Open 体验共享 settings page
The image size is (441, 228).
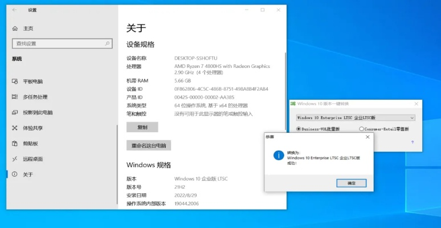[32, 128]
